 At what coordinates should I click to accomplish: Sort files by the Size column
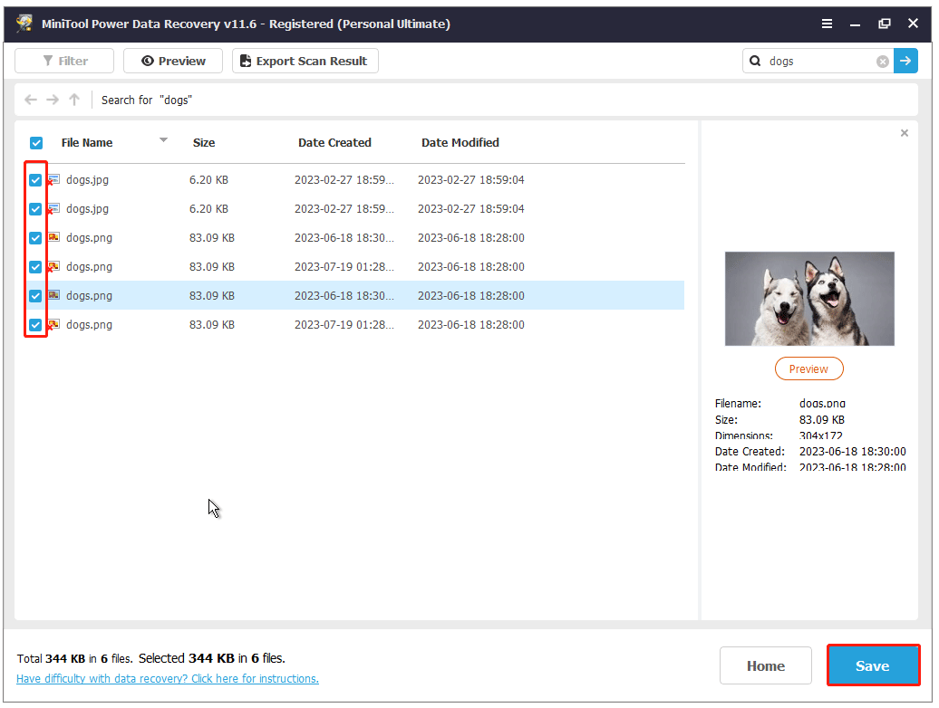pyautogui.click(x=203, y=142)
